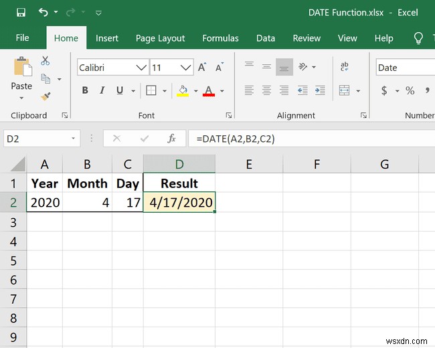Click the formula bar with =DATE(A2,B2,C2)

click(x=312, y=139)
